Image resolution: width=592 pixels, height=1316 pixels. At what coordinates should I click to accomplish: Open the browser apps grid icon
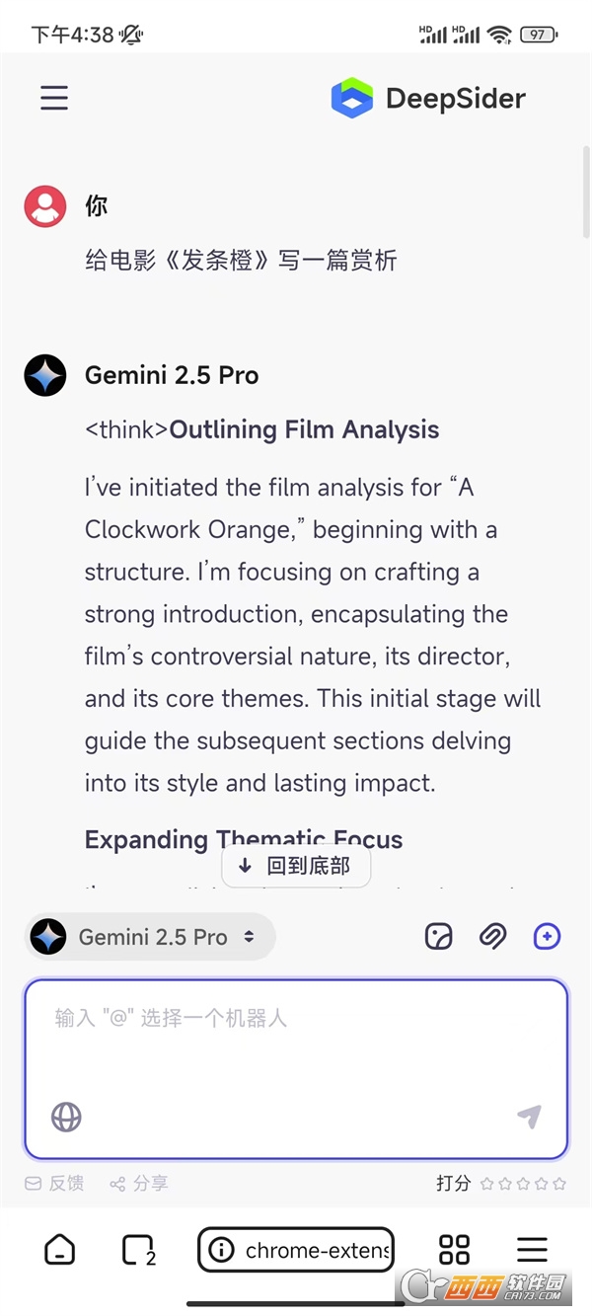454,1250
